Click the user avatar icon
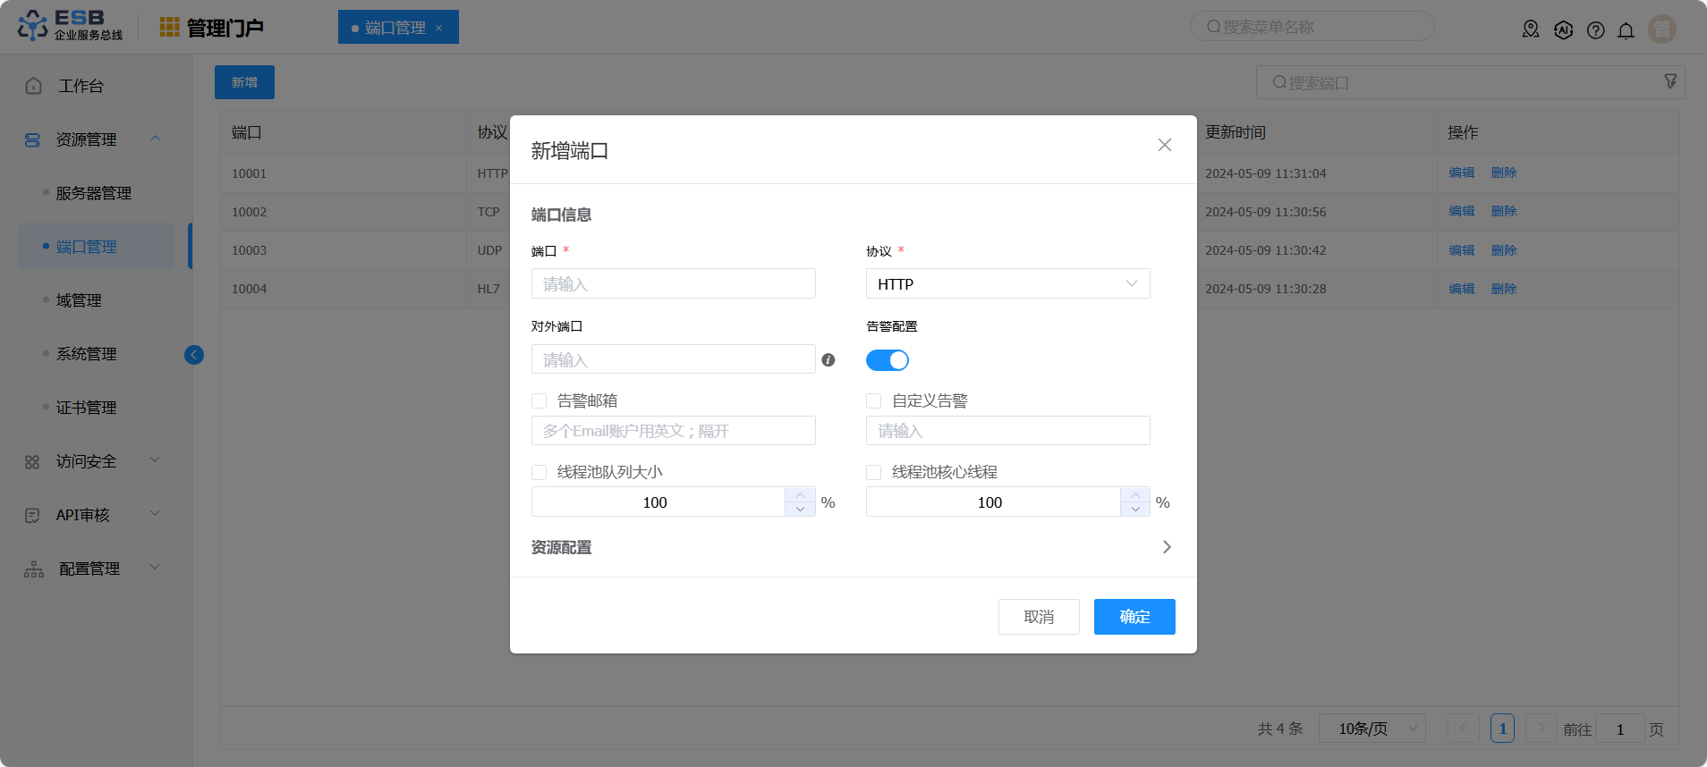The height and width of the screenshot is (767, 1707). coord(1661,29)
